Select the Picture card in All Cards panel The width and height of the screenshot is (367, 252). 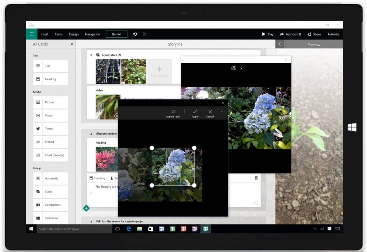coord(50,102)
